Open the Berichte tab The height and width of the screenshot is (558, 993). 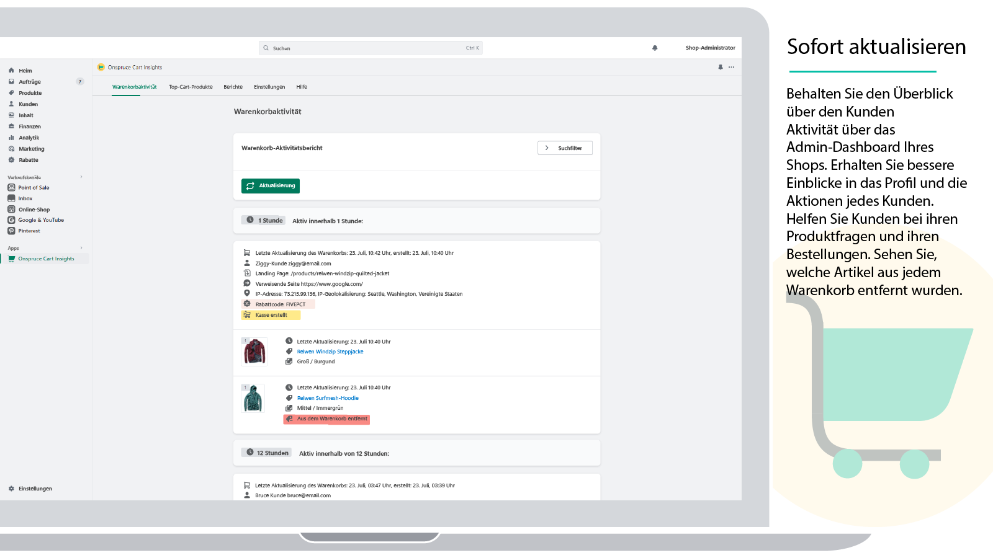coord(233,87)
